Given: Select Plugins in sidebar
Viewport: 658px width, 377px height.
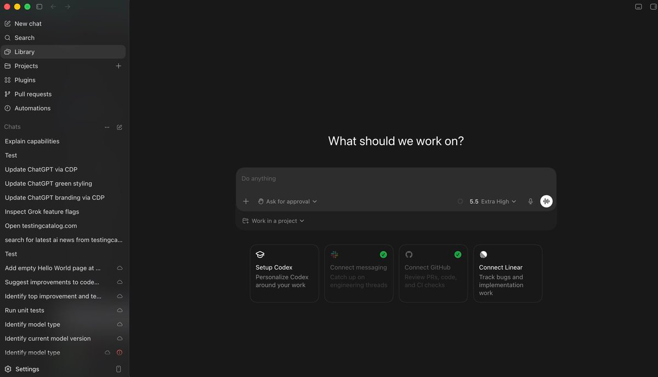Looking at the screenshot, I should (63, 80).
